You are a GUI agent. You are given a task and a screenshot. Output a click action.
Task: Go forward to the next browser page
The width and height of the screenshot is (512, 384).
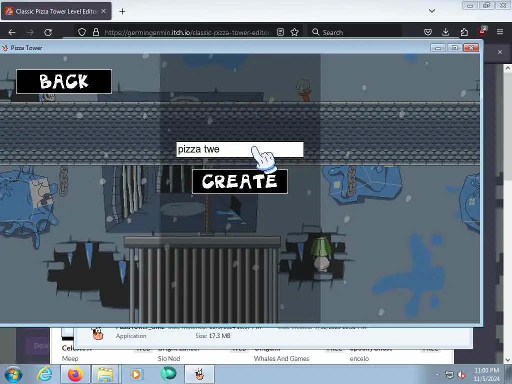point(30,32)
